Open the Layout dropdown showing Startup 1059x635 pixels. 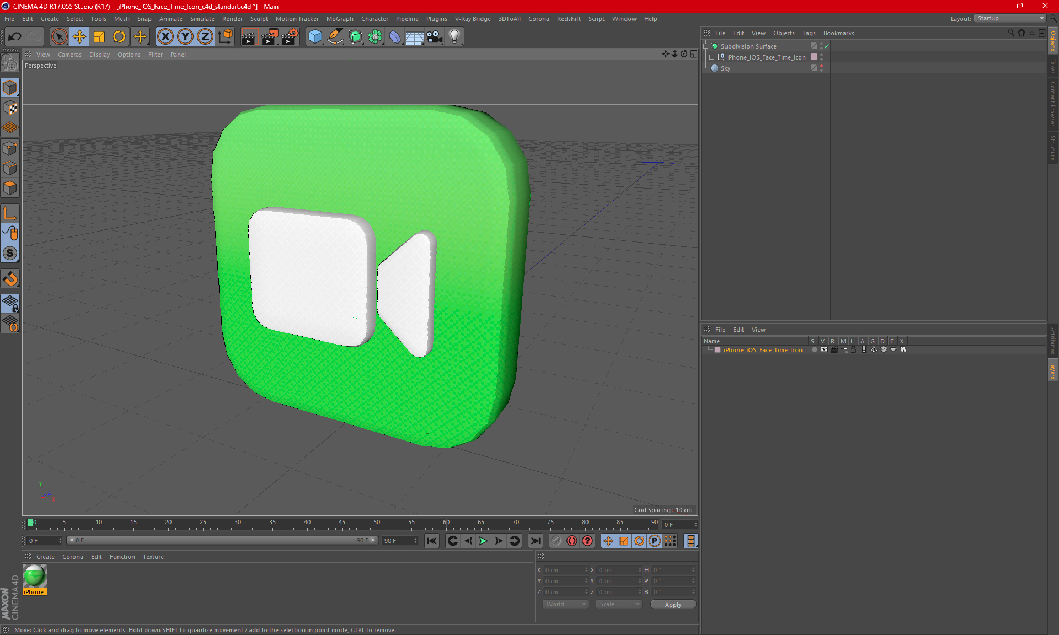1010,18
